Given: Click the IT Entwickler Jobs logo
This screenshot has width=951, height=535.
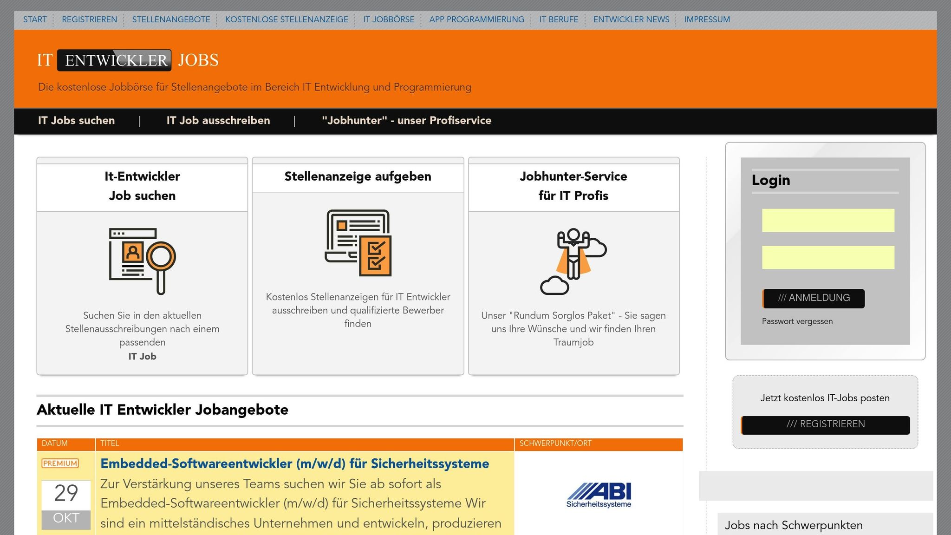Looking at the screenshot, I should pos(127,59).
